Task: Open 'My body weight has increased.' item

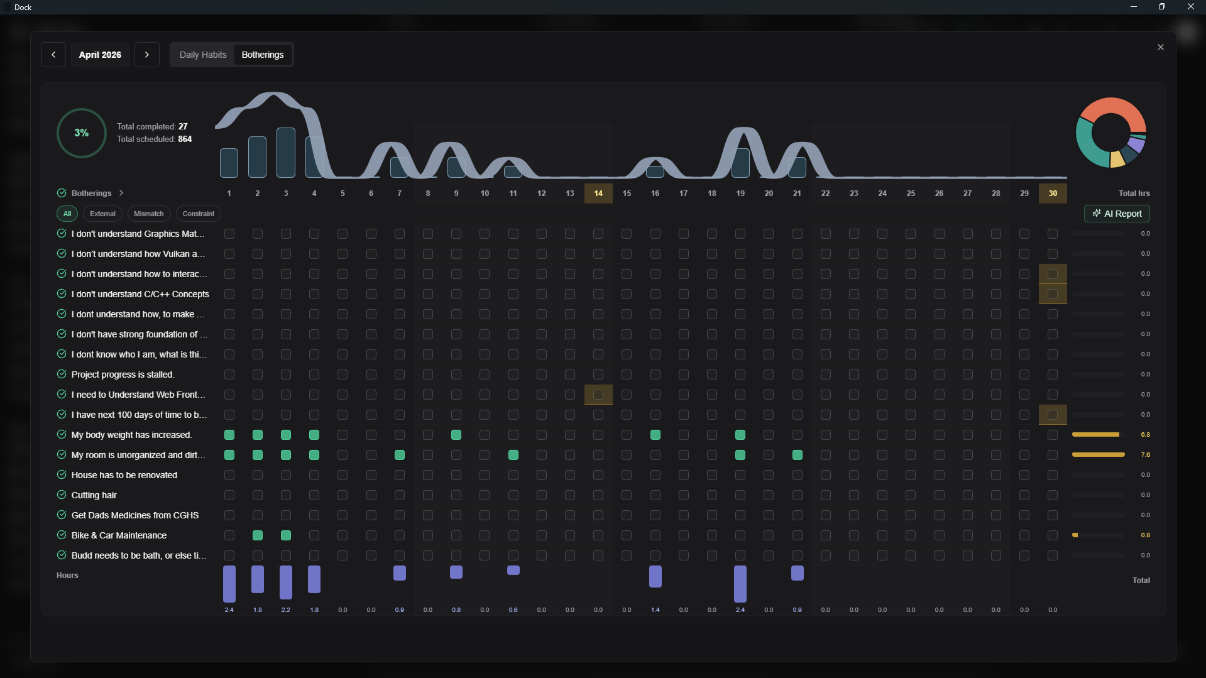Action: (x=132, y=435)
